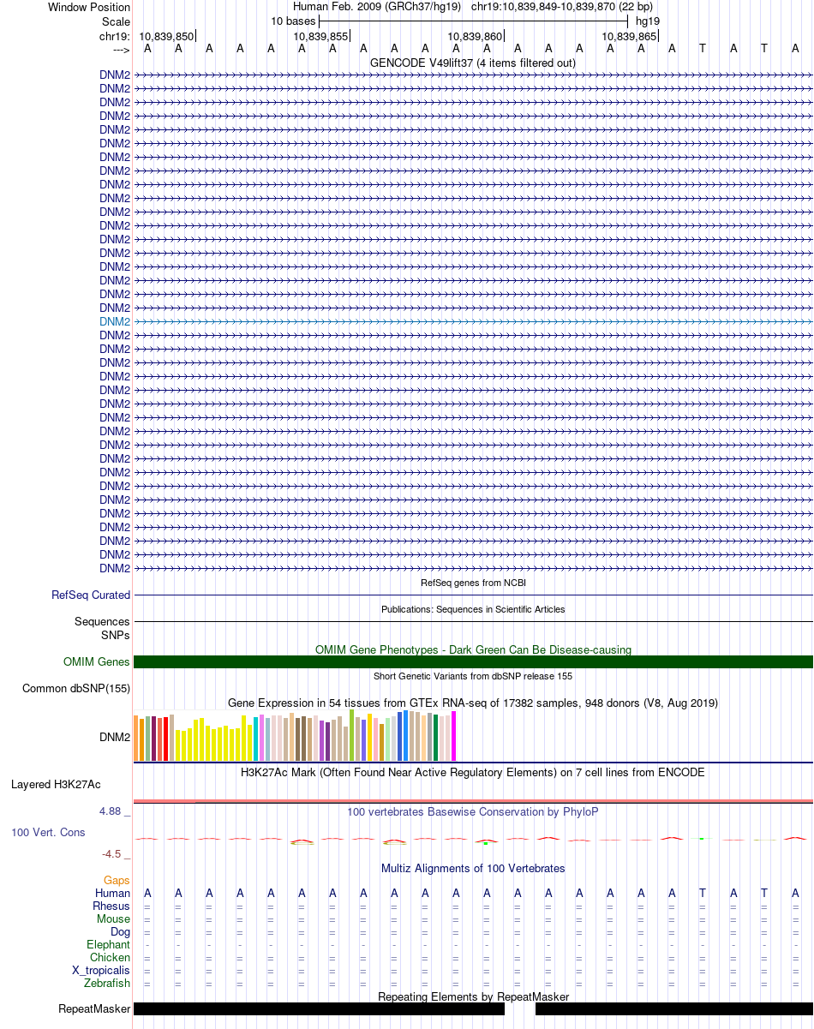Click the 10,839,855 position marker
This screenshot has width=814, height=1029.
[x=320, y=36]
